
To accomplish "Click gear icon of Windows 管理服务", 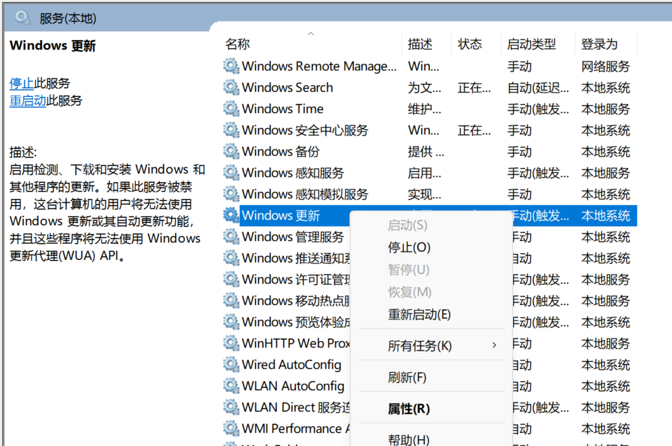I will point(231,237).
